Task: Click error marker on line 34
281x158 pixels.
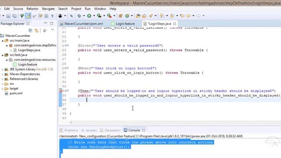Action: tap(61, 91)
